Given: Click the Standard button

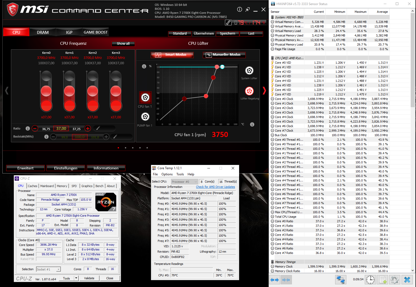Looking at the screenshot, I should point(180,34).
